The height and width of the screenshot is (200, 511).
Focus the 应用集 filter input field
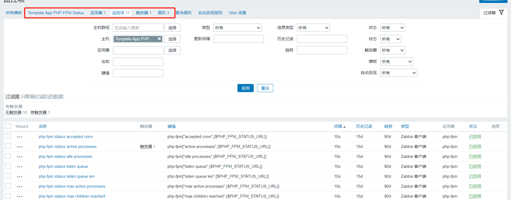point(138,50)
